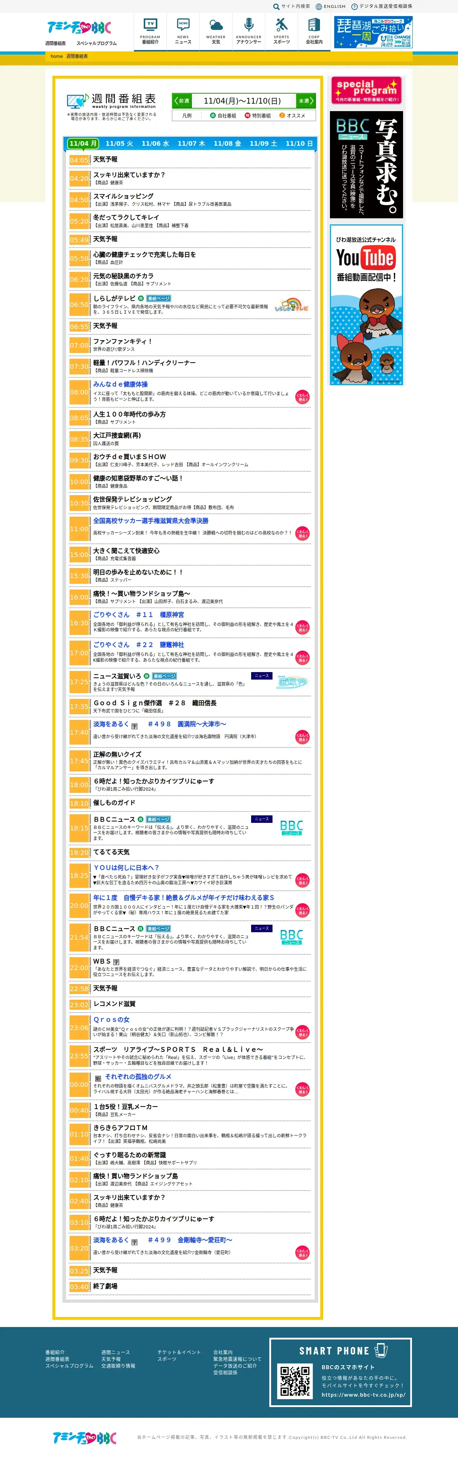458x1466 pixels.
Task: Open footer link 受信相談係
Action: pyautogui.click(x=225, y=1373)
